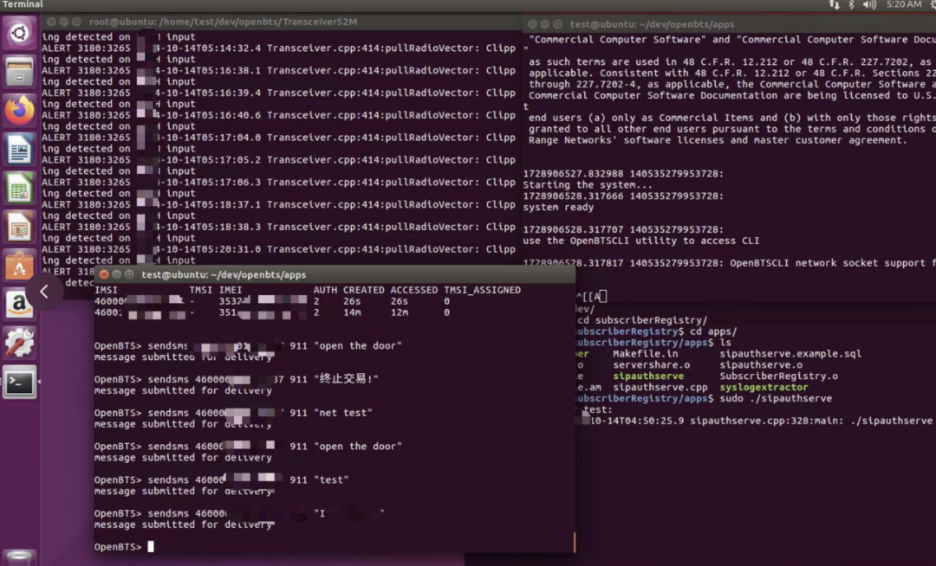The image size is (936, 566).
Task: Click "Starting the system..." line
Action: pyautogui.click(x=588, y=184)
